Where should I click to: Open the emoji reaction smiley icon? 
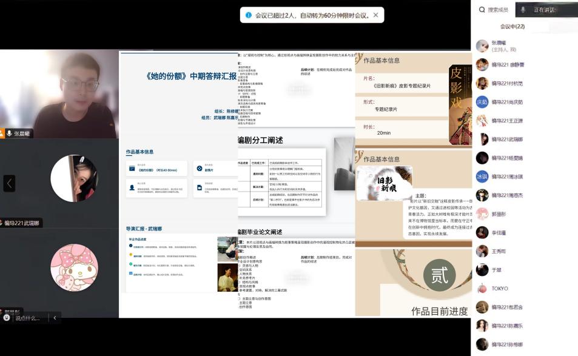point(7,317)
